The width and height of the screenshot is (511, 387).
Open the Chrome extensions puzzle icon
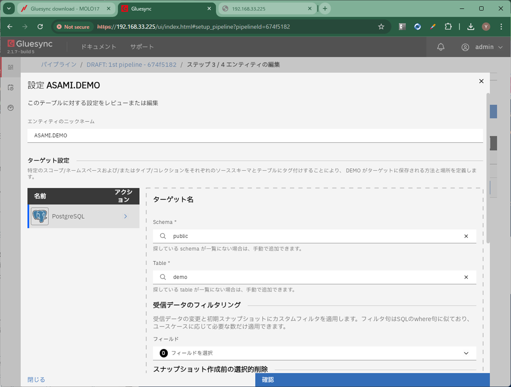coord(448,27)
